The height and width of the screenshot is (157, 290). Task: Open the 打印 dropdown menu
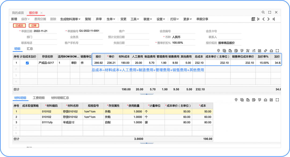(x=175, y=19)
